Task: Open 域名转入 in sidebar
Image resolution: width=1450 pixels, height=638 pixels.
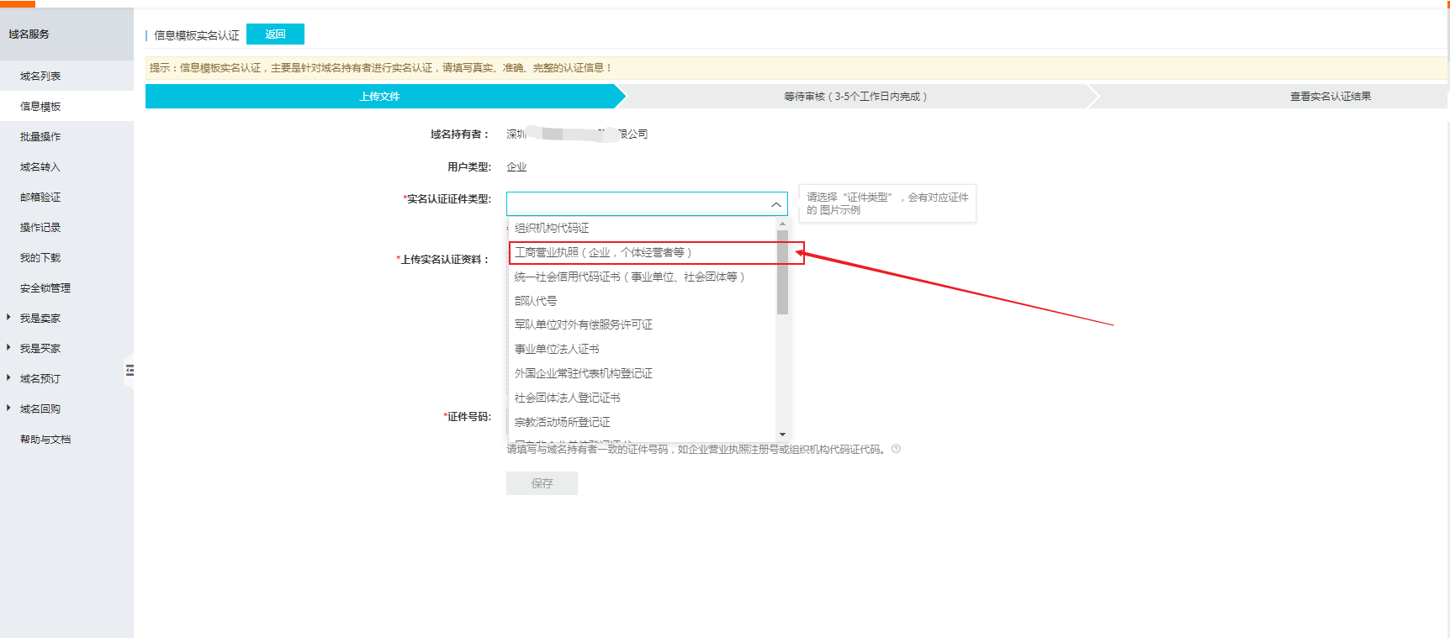Action: (x=40, y=166)
